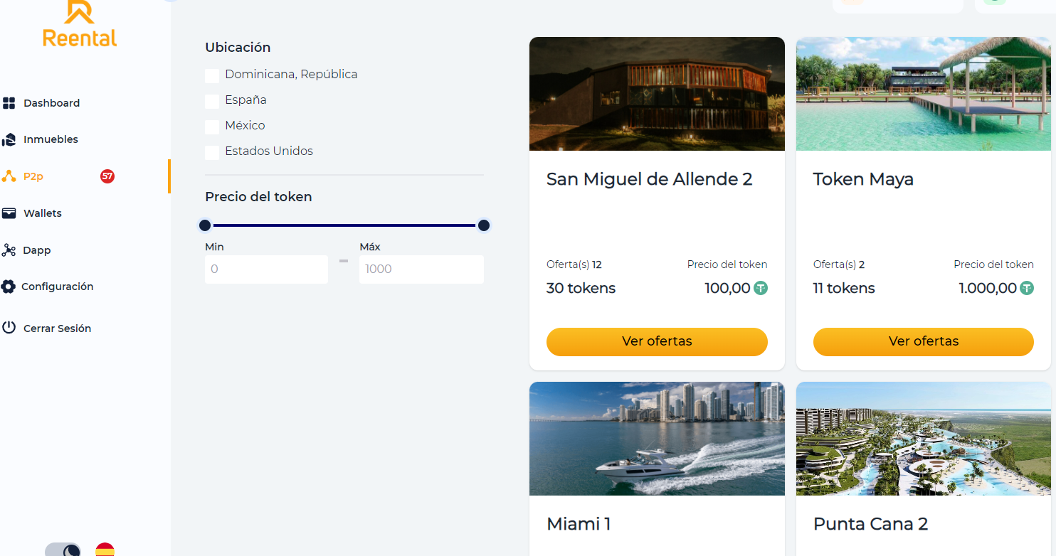Click the Configuración gear icon
Image resolution: width=1056 pixels, height=556 pixels.
coord(8,287)
